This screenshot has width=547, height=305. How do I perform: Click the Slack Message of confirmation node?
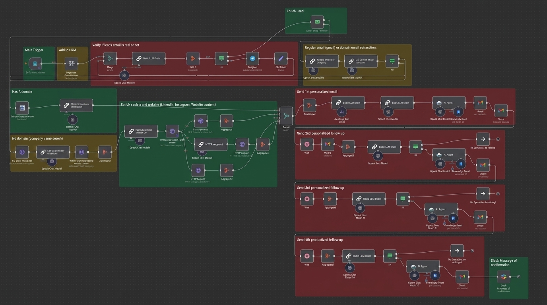tap(504, 277)
